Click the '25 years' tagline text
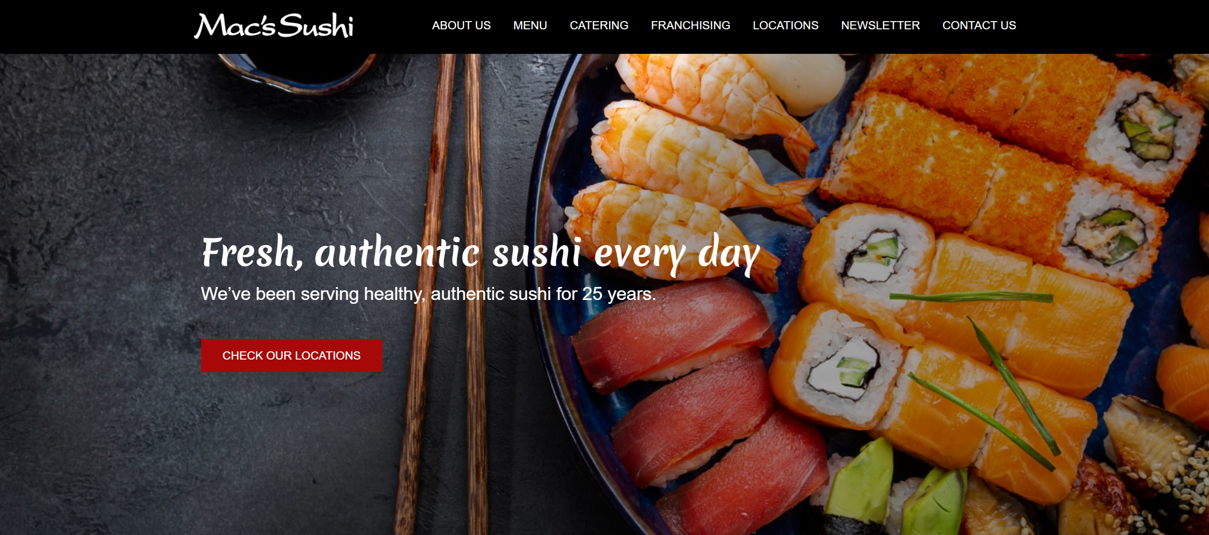The width and height of the screenshot is (1209, 535). [x=619, y=294]
